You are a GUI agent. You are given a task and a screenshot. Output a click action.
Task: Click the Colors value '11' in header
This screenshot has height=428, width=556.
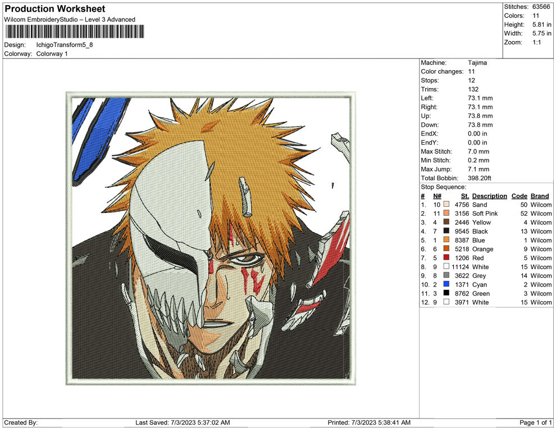[535, 16]
